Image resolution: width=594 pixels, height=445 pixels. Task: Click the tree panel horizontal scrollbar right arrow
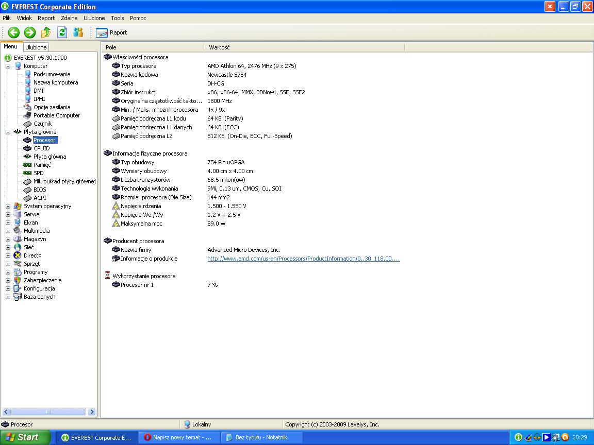coord(92,412)
